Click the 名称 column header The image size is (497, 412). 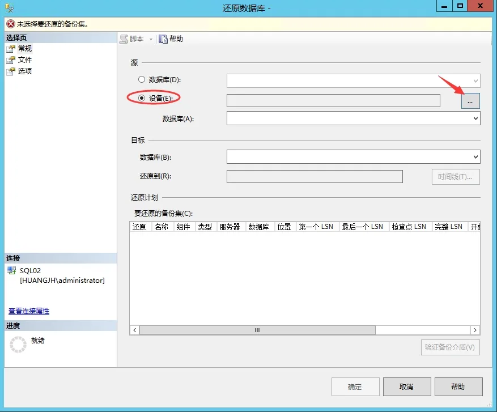click(x=163, y=227)
